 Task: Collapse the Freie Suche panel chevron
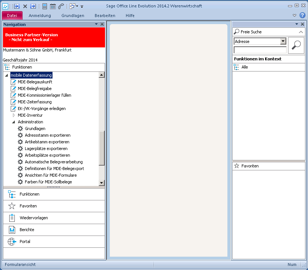301,32
